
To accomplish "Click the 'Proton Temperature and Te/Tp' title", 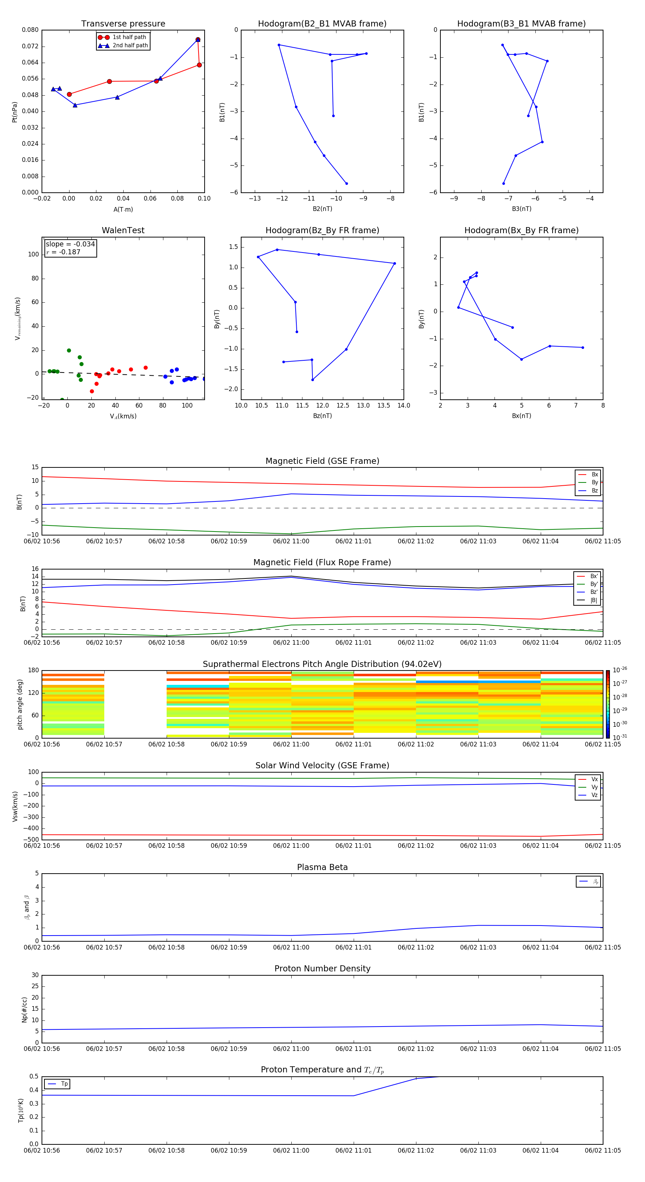I will click(x=322, y=1070).
